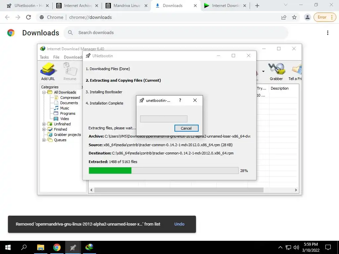The width and height of the screenshot is (339, 254).
Task: Click the green extraction progress bar
Action: tap(164, 170)
